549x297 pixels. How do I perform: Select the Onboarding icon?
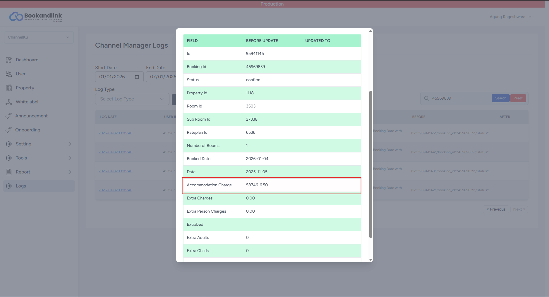coord(8,130)
